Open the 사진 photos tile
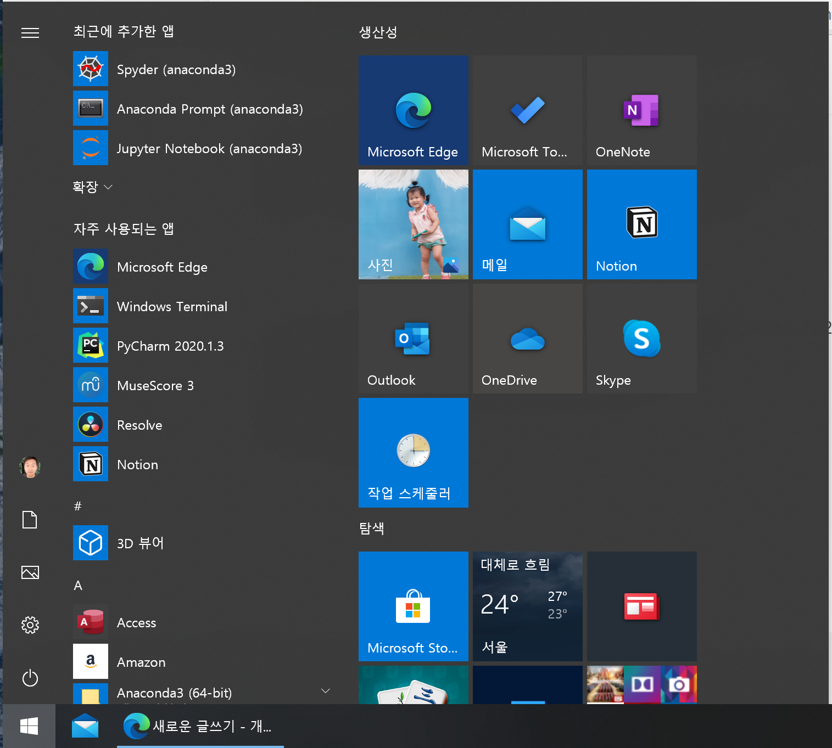The height and width of the screenshot is (748, 832). tap(414, 224)
